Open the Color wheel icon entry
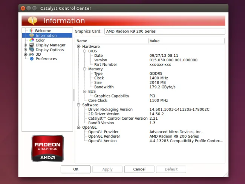Image resolution: width=245 pixels, height=184 pixels. pyautogui.click(x=32, y=40)
